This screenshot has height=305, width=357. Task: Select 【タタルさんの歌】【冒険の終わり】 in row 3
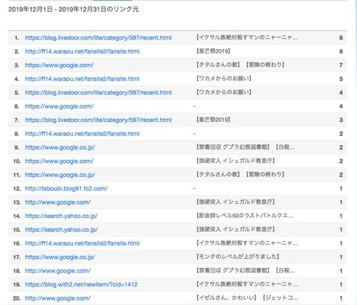pos(240,65)
